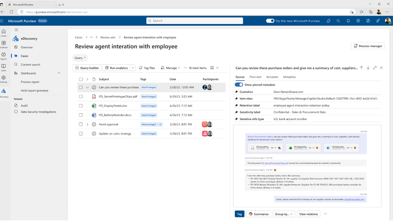Screen dimensions: 393x221
Task: Collapse the Dashboards section
Action: (x=59, y=73)
